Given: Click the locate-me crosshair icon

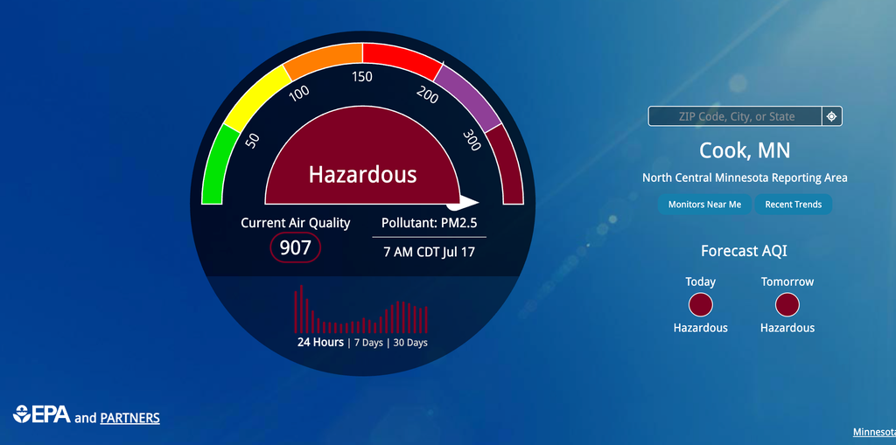Looking at the screenshot, I should [832, 116].
